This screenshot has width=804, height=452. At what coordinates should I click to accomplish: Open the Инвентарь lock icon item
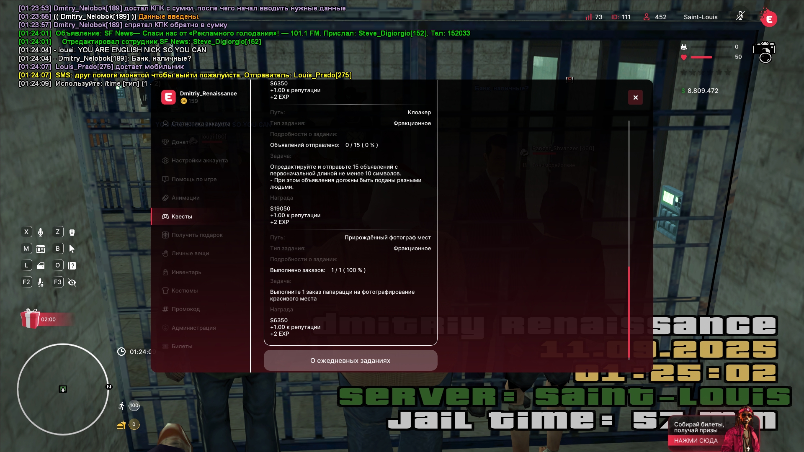pos(165,272)
